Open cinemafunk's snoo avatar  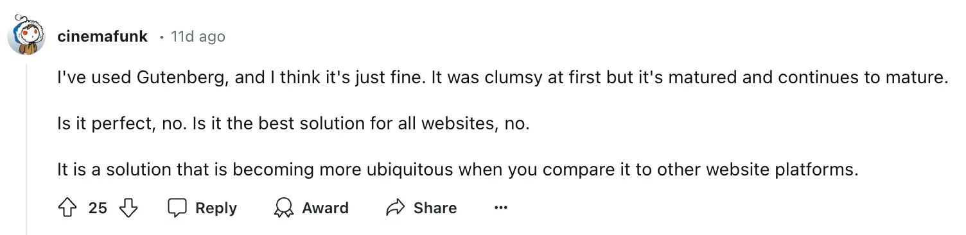(26, 36)
